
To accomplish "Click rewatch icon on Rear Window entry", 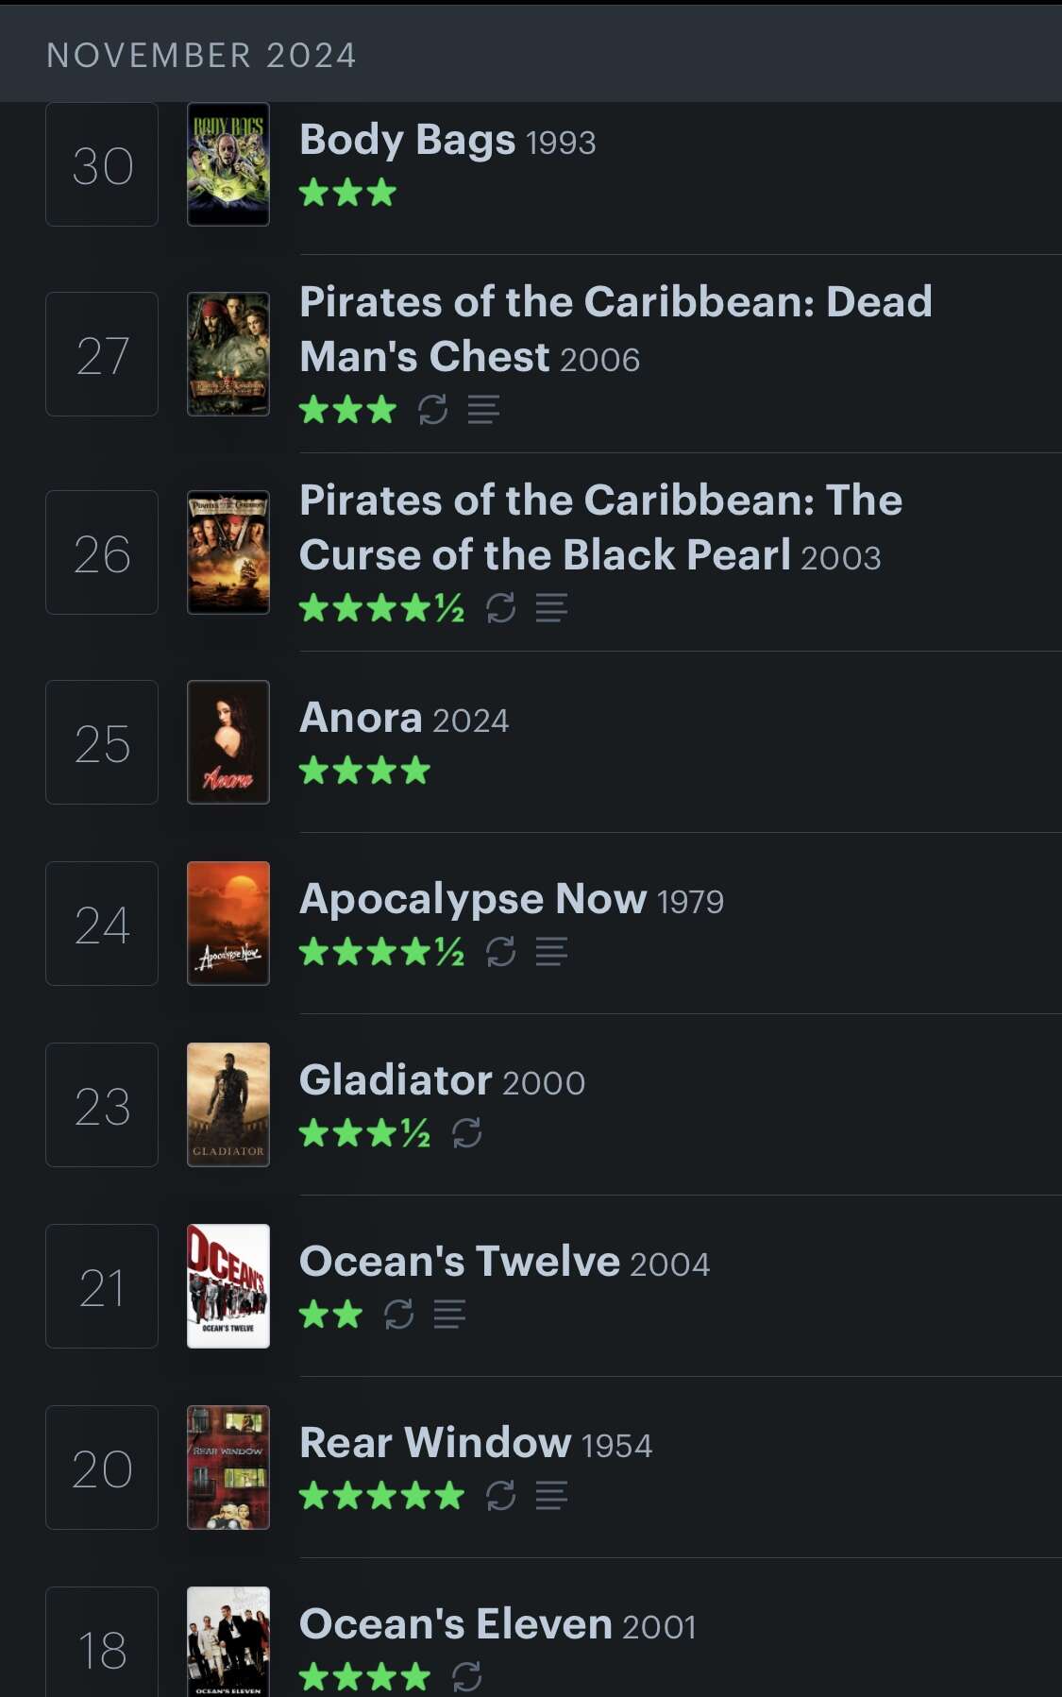I will pos(500,1496).
